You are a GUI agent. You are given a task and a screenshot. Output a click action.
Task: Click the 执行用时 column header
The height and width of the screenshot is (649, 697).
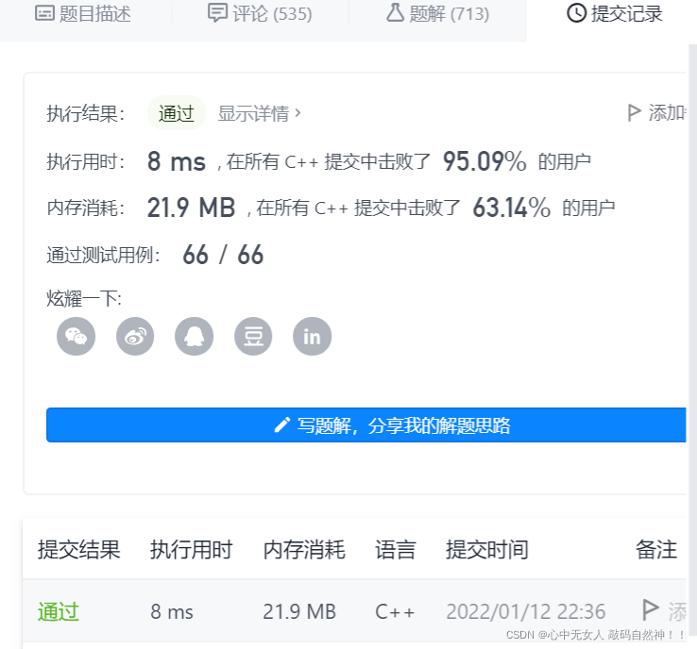click(192, 550)
